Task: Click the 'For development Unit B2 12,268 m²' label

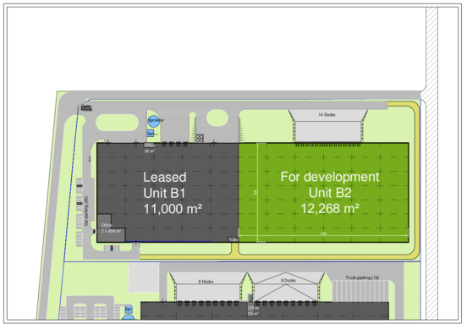Action: click(330, 193)
